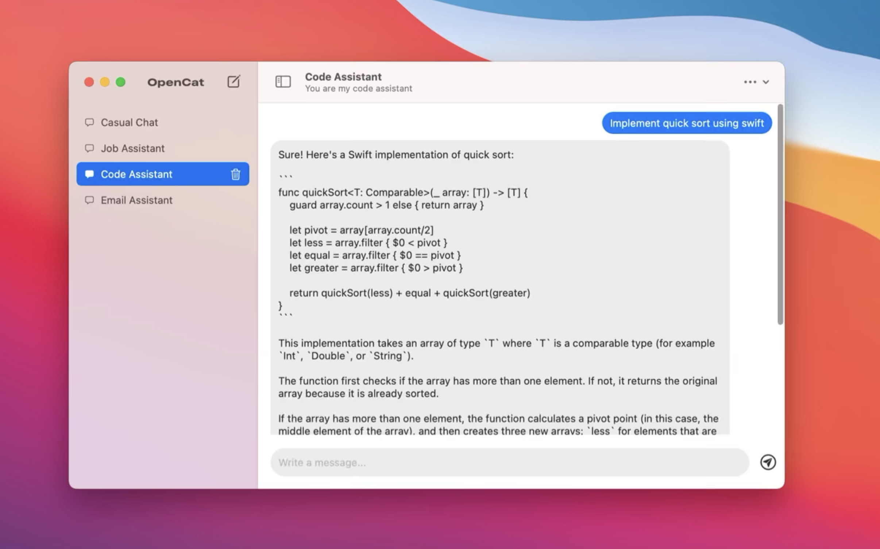
Task: Open the Casual Chat conversation
Action: pyautogui.click(x=163, y=122)
